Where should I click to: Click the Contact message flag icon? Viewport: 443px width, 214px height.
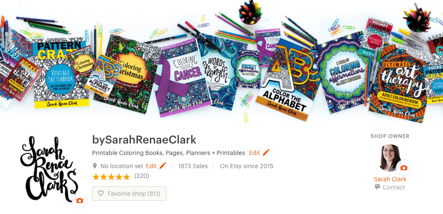(378, 187)
